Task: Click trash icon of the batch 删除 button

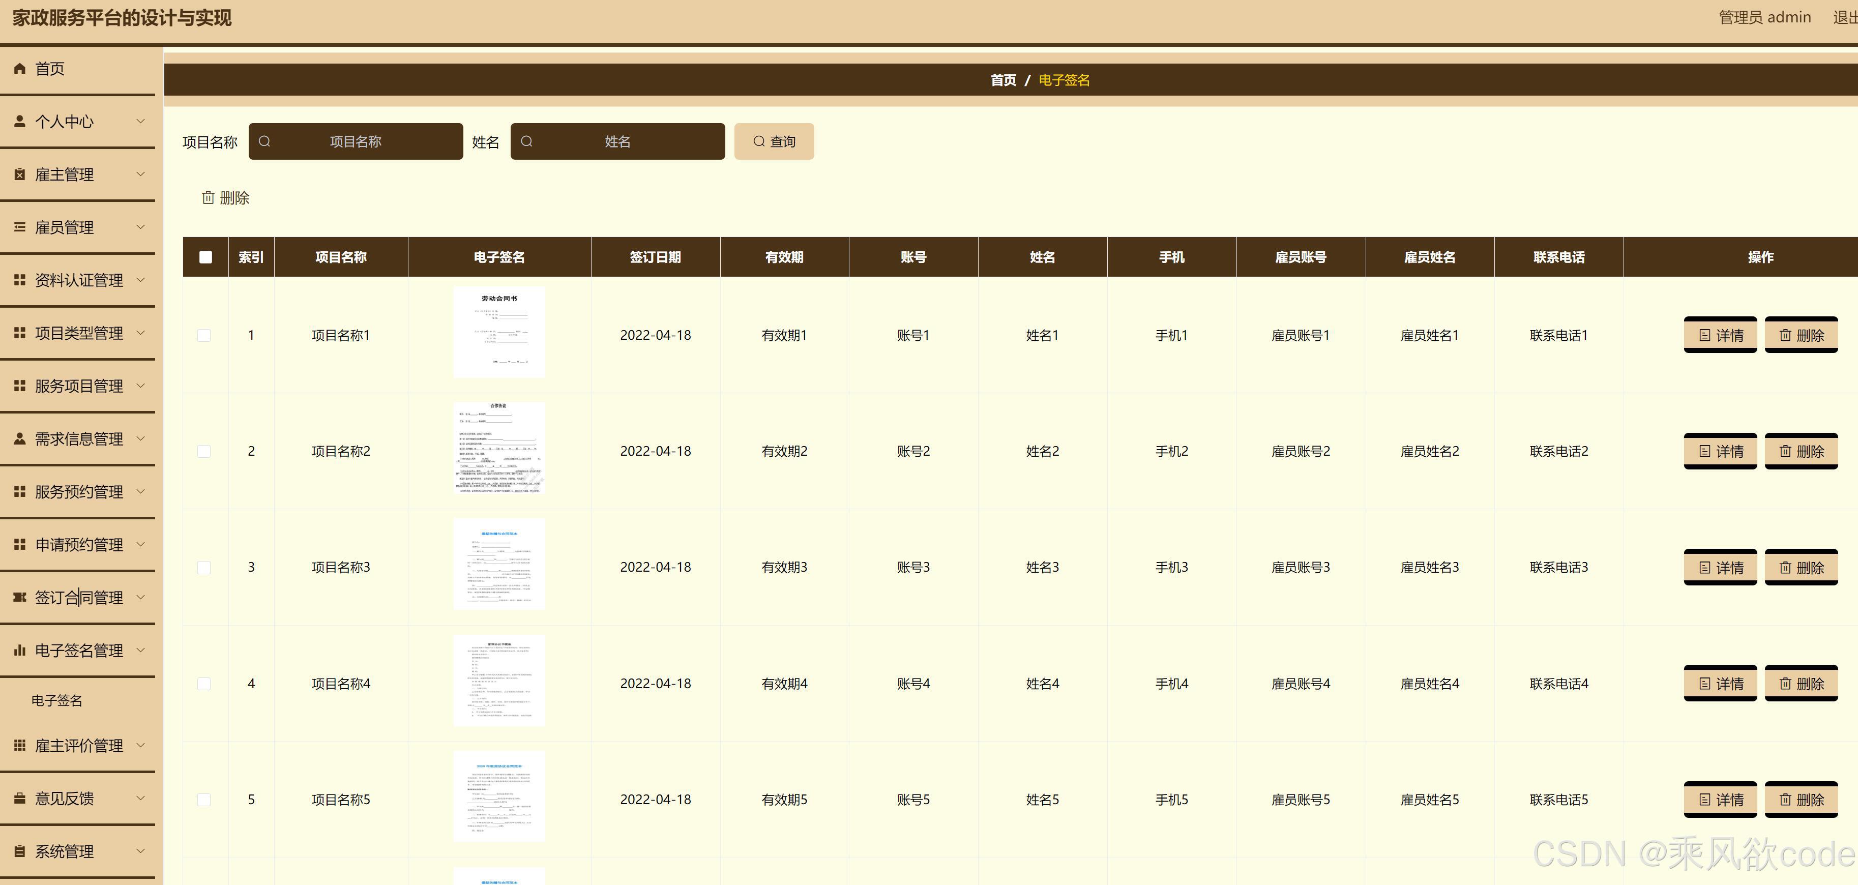Action: [209, 198]
